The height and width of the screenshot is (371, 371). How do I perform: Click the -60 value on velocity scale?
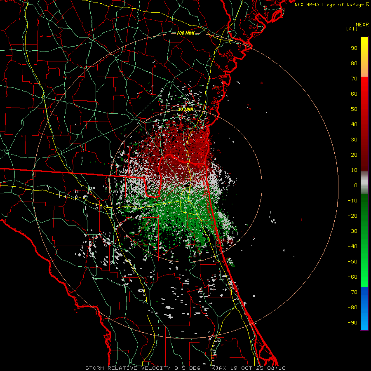352,277
